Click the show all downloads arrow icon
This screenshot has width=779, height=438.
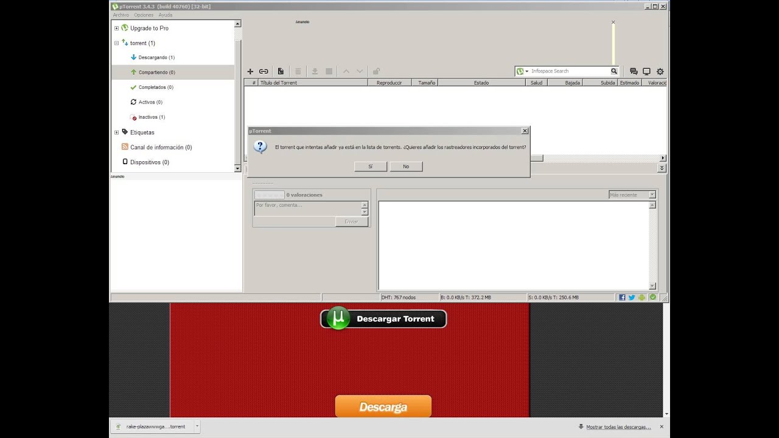coord(581,426)
